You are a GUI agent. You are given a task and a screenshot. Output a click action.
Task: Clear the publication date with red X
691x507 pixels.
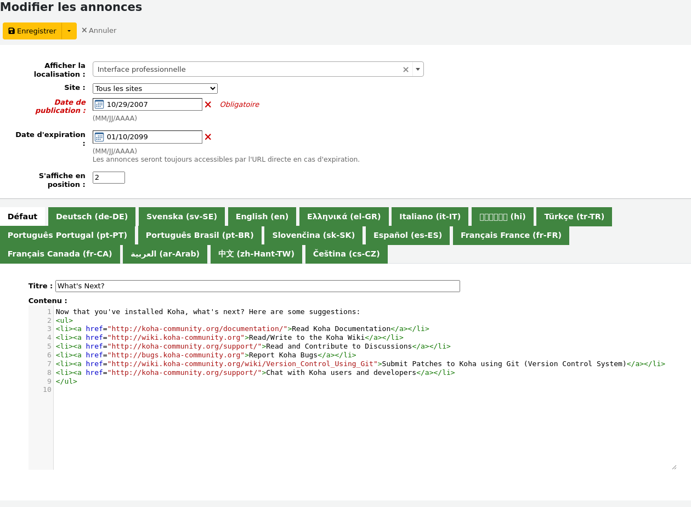point(208,105)
